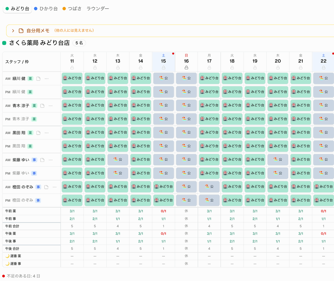Click the memo document icon beside 自分用メモ

pyautogui.click(x=21, y=31)
